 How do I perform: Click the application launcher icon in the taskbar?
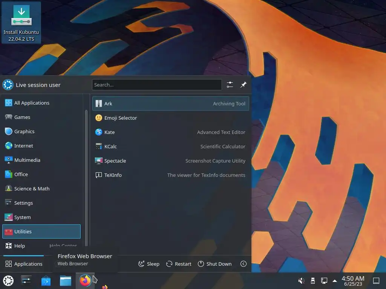click(8, 281)
